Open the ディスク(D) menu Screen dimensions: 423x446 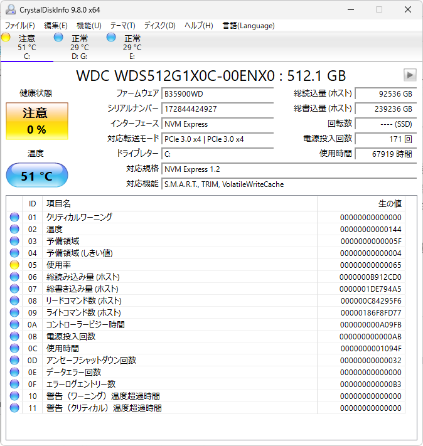pos(159,26)
